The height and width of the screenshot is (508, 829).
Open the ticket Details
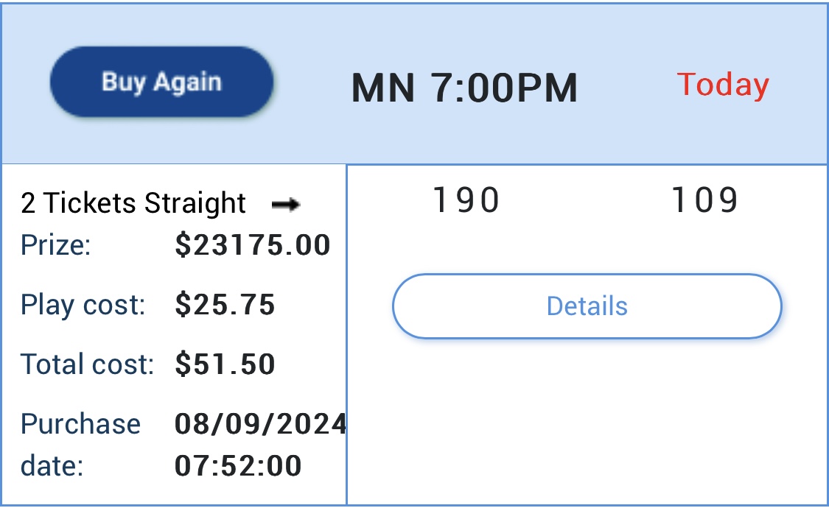point(587,306)
